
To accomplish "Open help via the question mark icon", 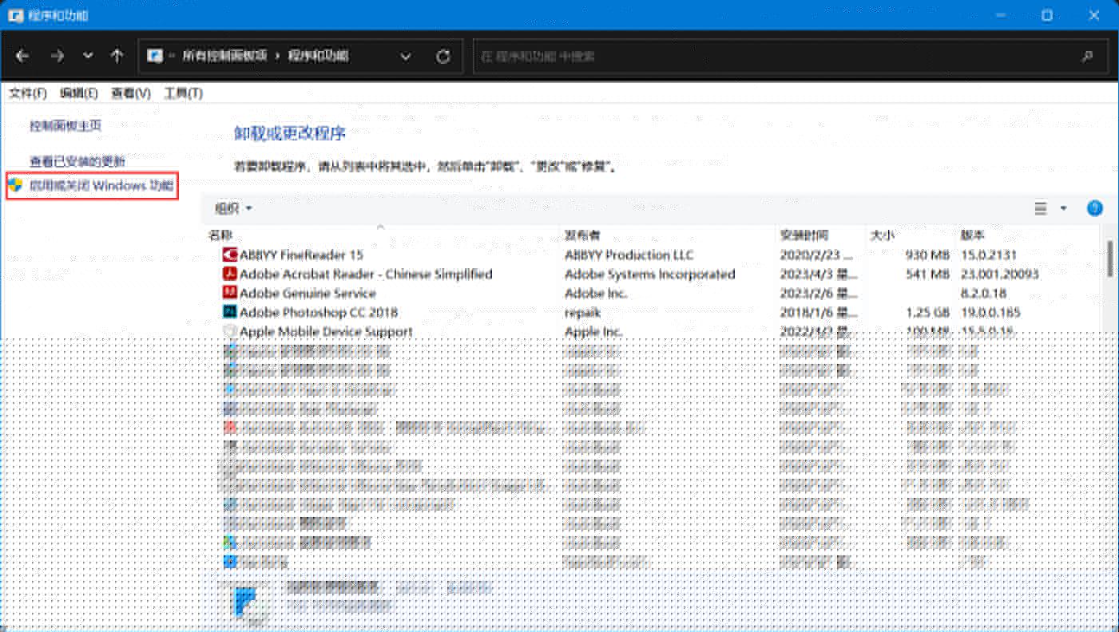I will click(x=1094, y=208).
